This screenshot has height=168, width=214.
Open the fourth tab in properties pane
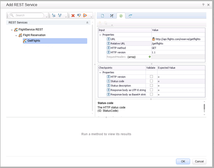pos(130,16)
